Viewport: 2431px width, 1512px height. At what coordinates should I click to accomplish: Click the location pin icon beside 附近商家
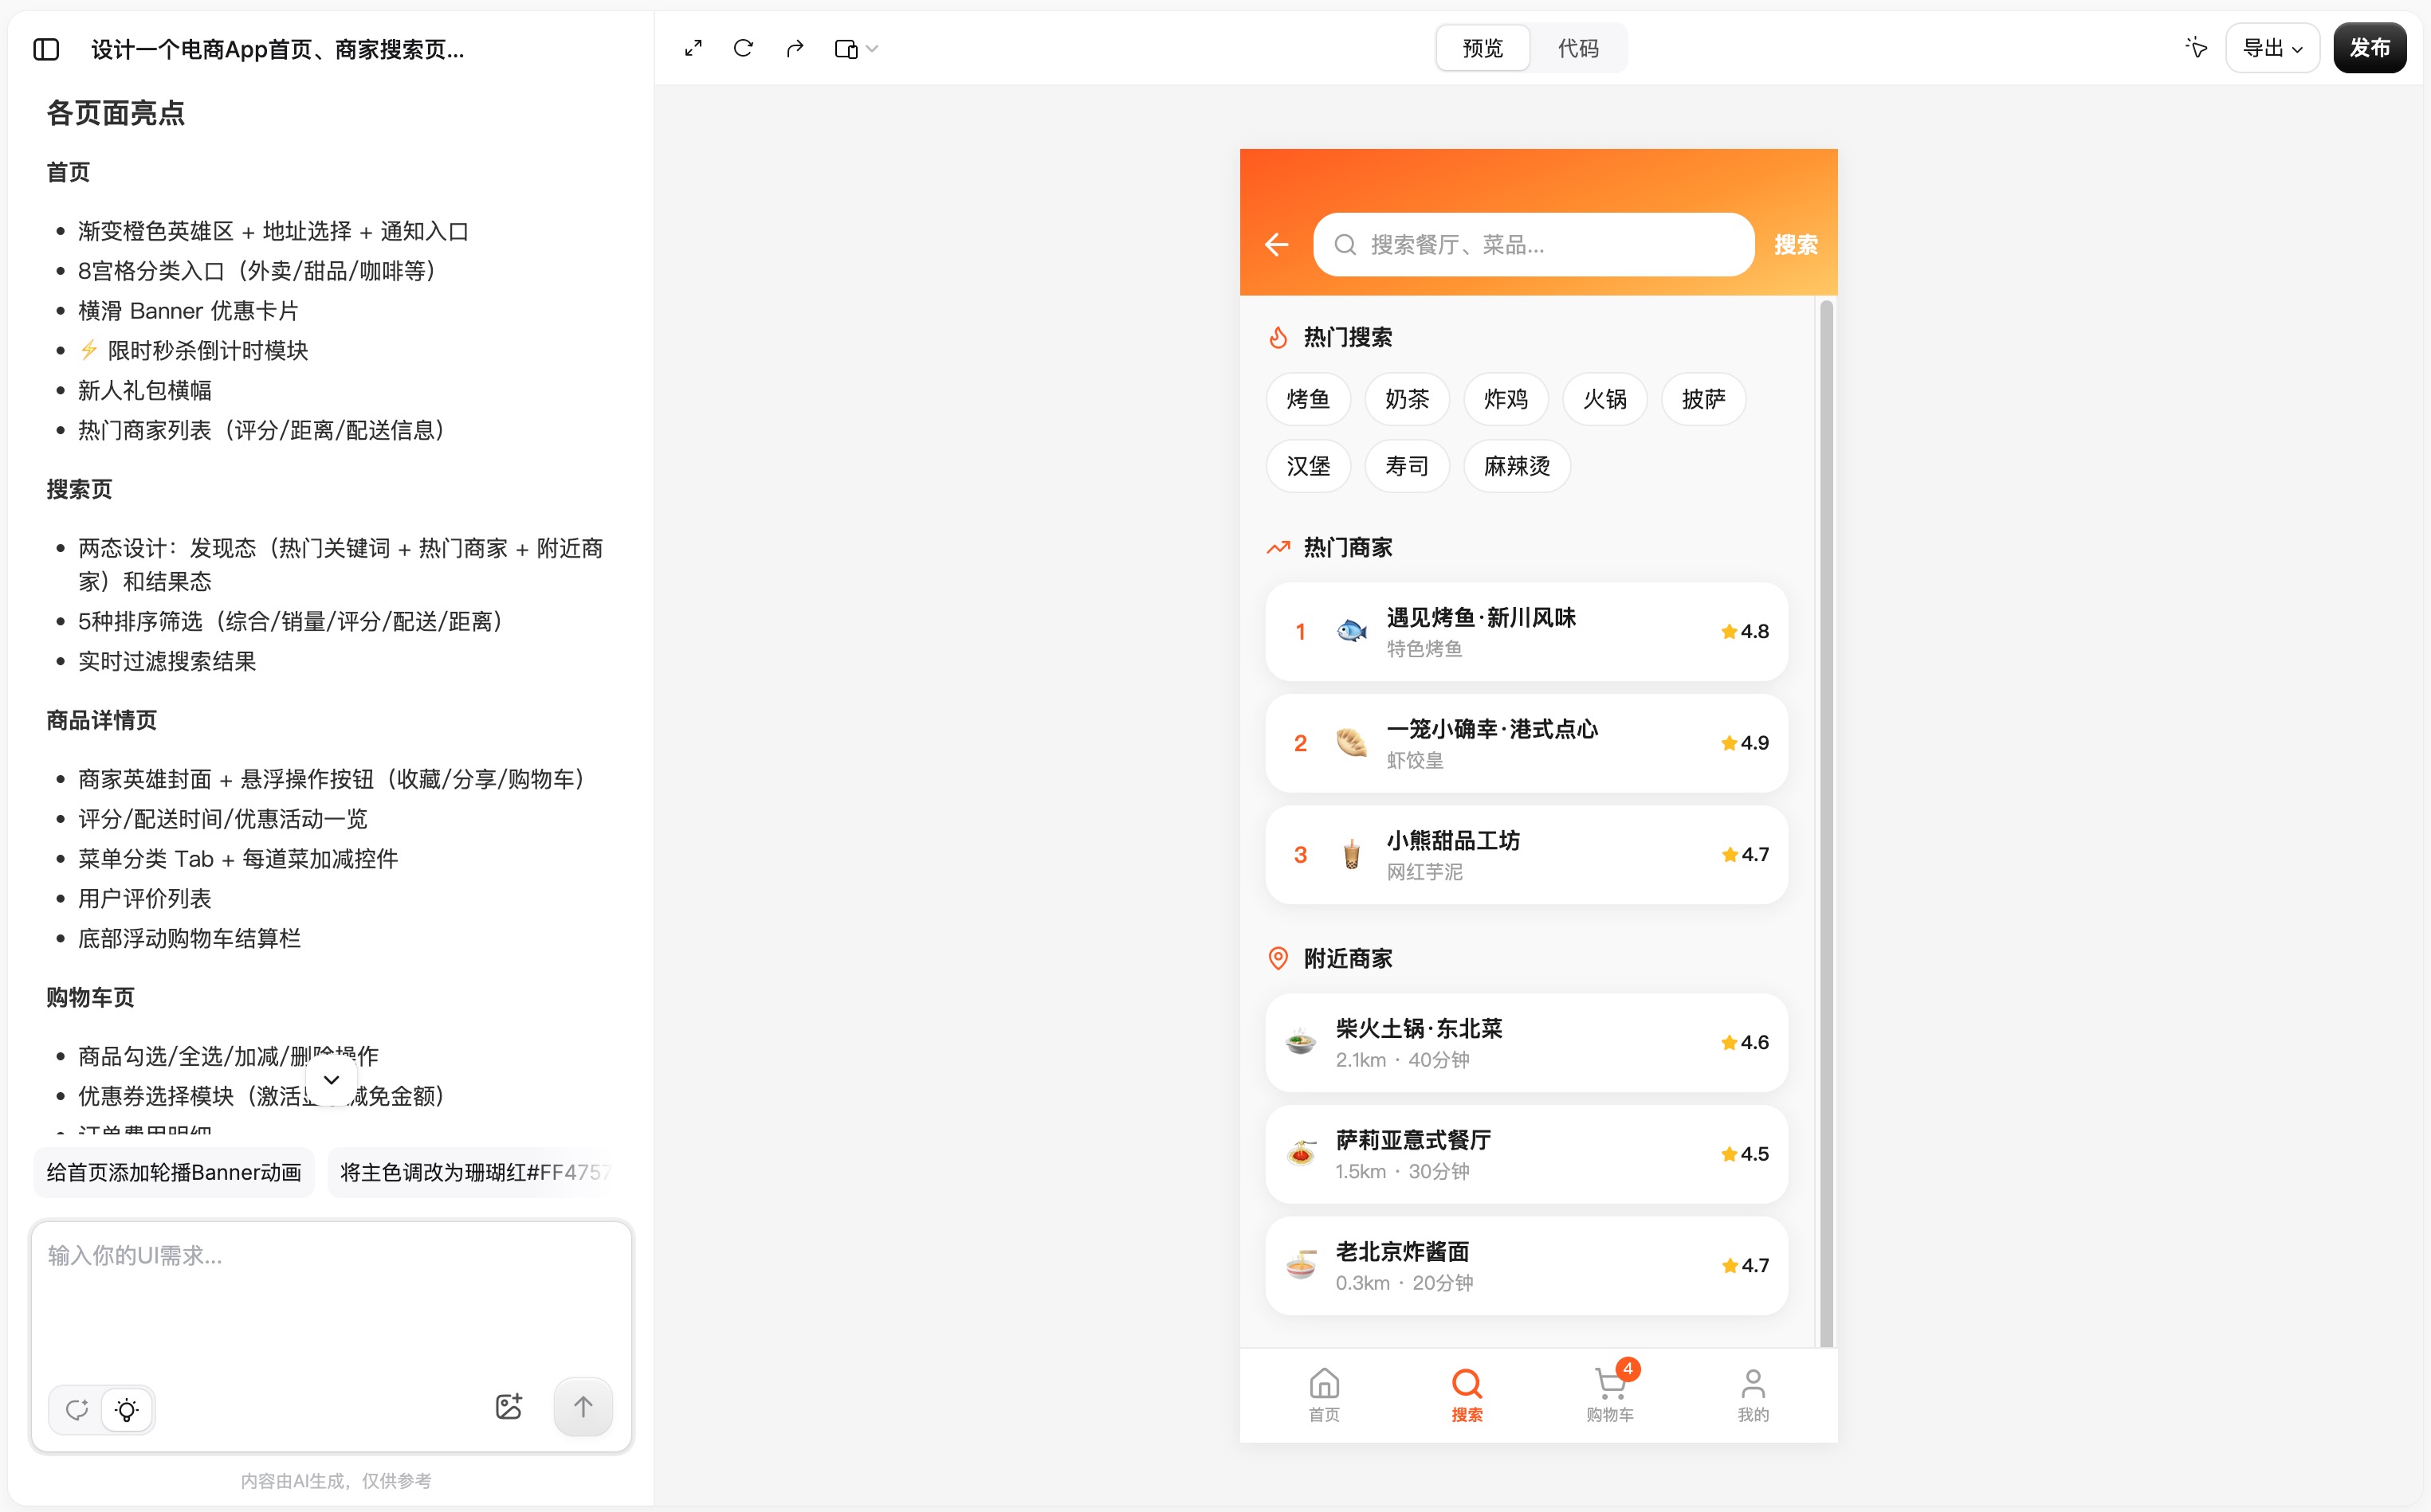(x=1278, y=958)
